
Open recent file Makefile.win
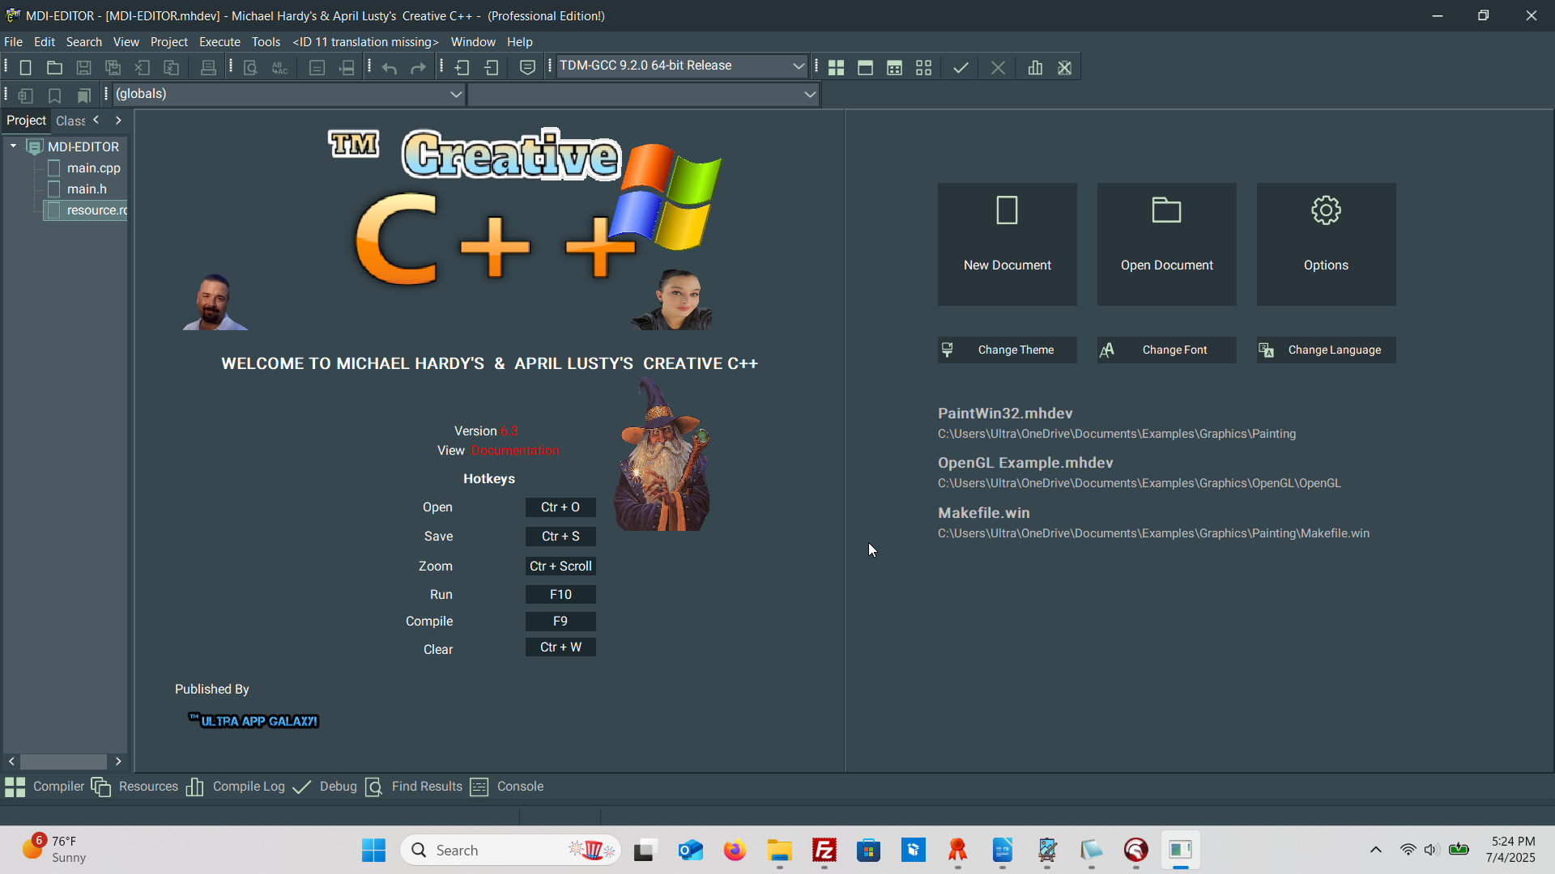(983, 513)
